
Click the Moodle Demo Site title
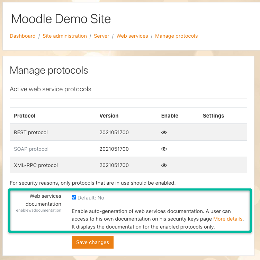click(x=61, y=19)
